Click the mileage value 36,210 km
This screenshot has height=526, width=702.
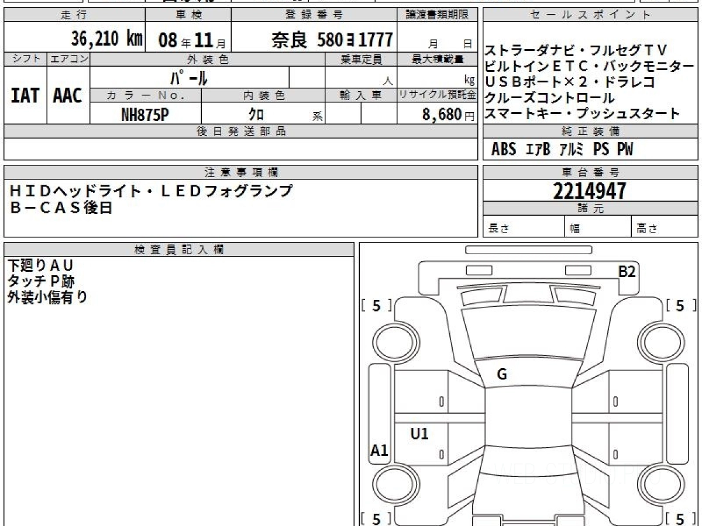(106, 39)
